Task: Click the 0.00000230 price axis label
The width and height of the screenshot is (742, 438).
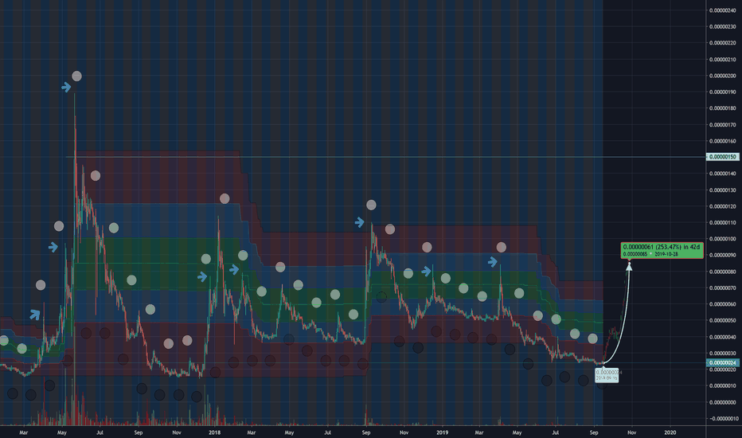Action: click(723, 26)
